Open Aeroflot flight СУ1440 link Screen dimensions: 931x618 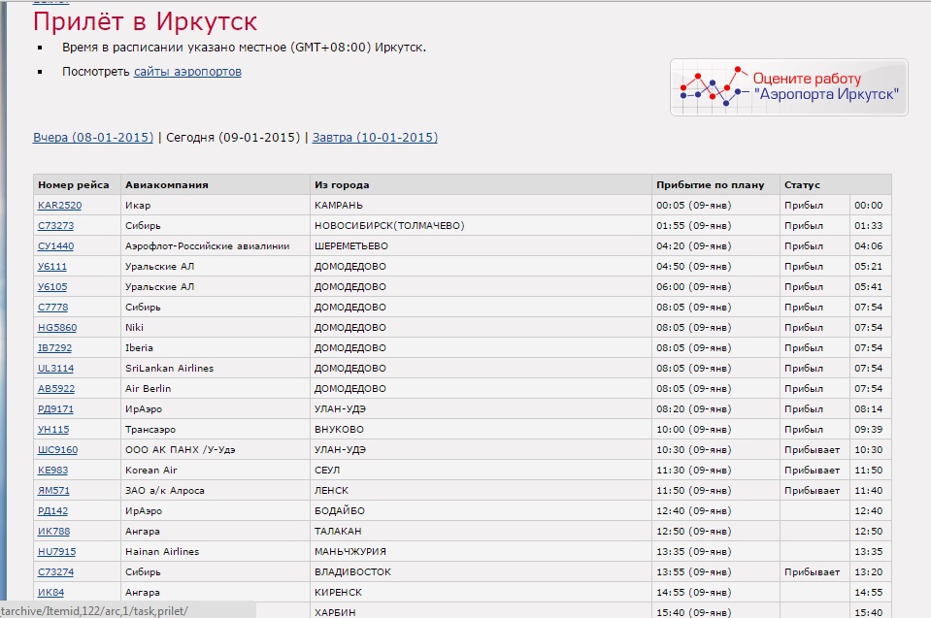click(55, 246)
